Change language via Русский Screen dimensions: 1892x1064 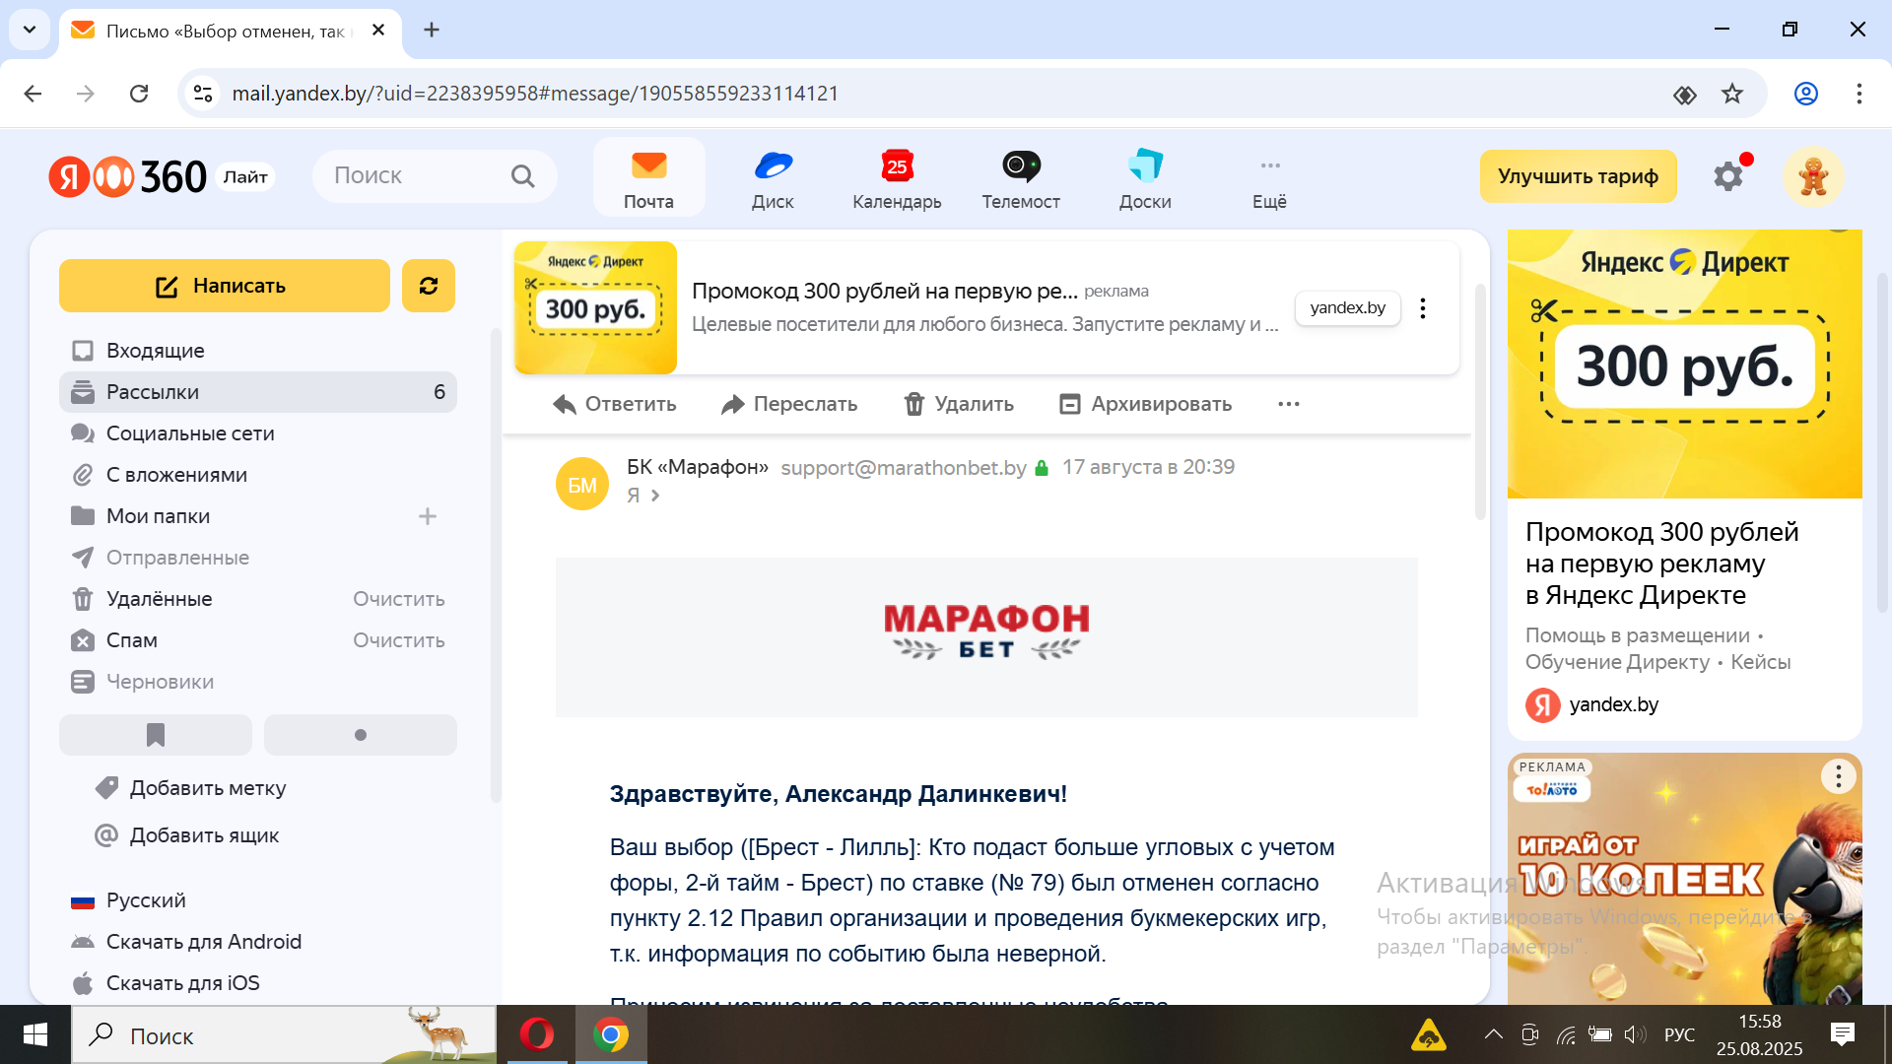(x=128, y=900)
